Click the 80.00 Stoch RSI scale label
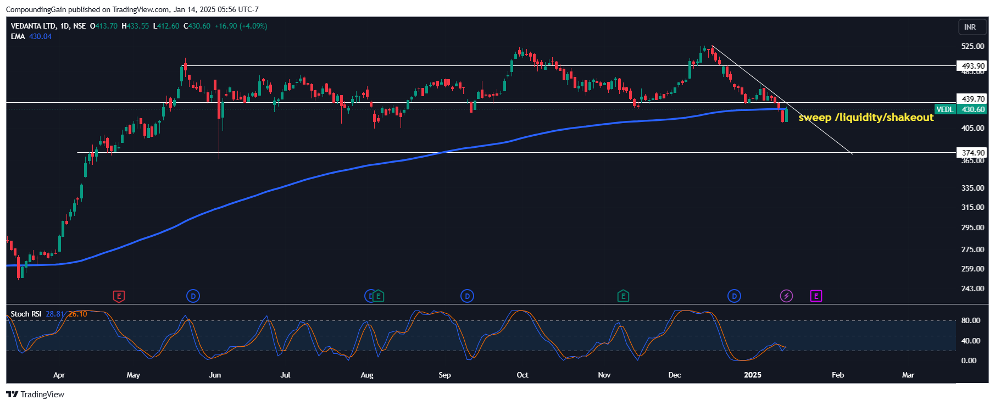Viewport: 995px width, 405px height. (970, 320)
